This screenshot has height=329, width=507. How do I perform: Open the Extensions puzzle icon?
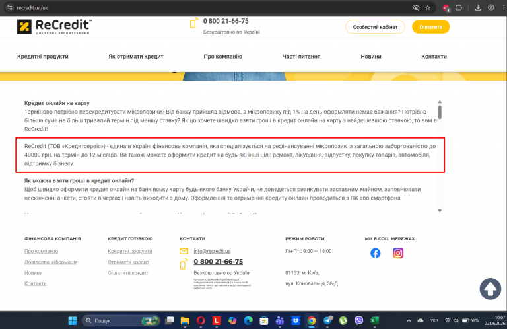coord(459,7)
